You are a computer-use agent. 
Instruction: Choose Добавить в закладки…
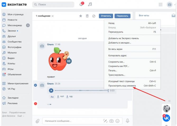pos(132,43)
